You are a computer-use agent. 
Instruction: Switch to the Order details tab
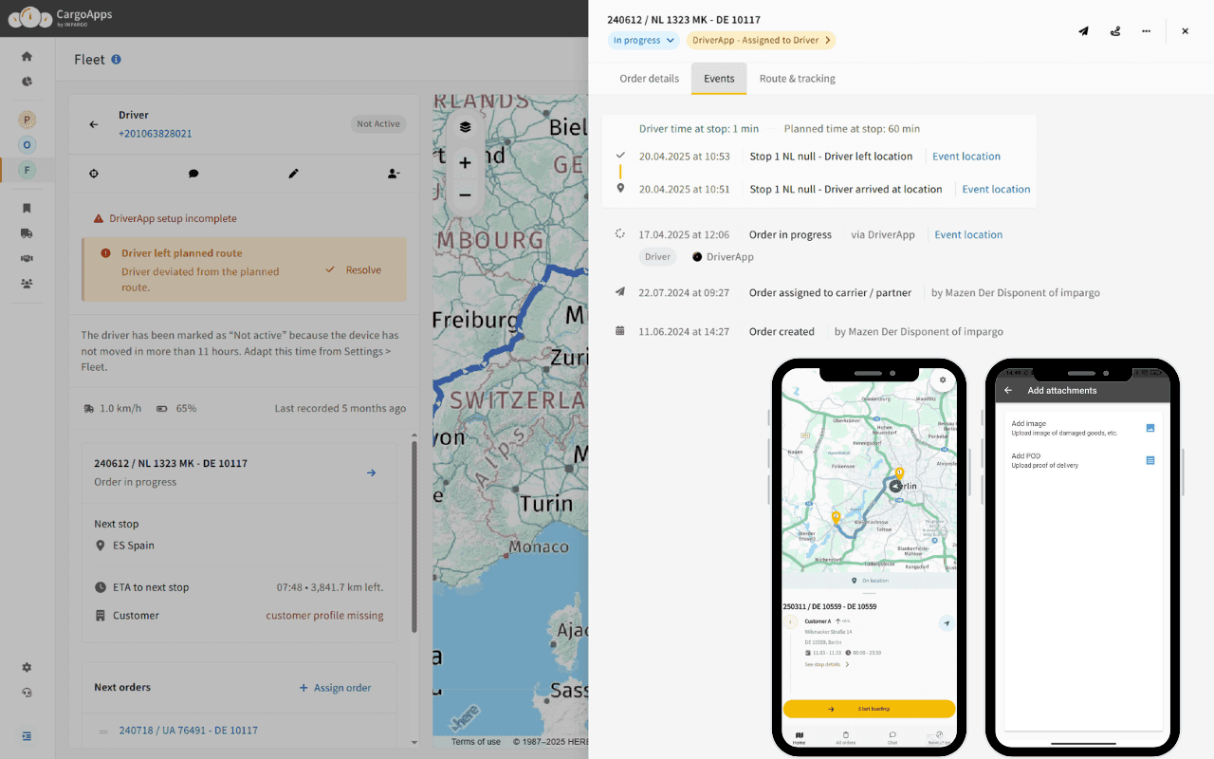(649, 79)
